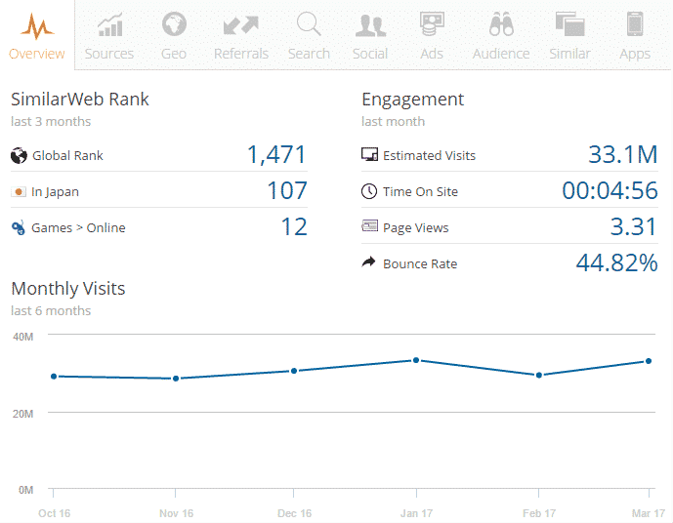Click the Jan 17 chart data point
Image resolution: width=673 pixels, height=523 pixels.
[x=416, y=360]
